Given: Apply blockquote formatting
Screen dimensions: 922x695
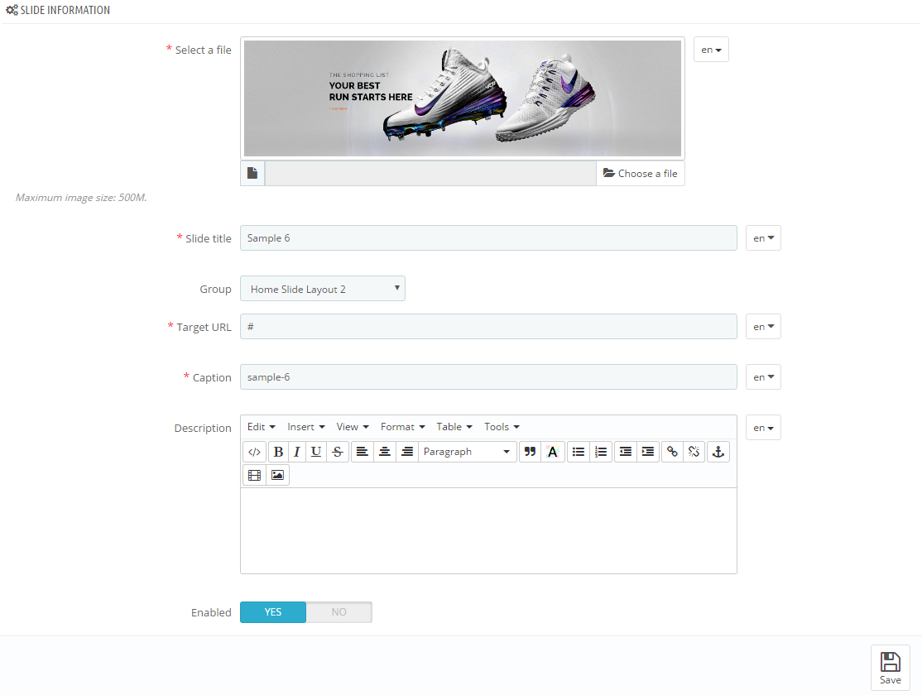Looking at the screenshot, I should point(530,452).
